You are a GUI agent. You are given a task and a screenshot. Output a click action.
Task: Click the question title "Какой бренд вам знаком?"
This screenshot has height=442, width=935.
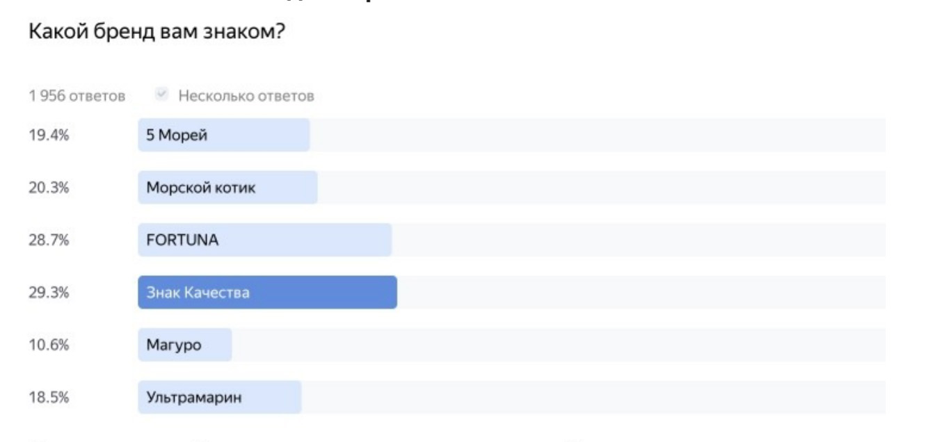(x=154, y=32)
